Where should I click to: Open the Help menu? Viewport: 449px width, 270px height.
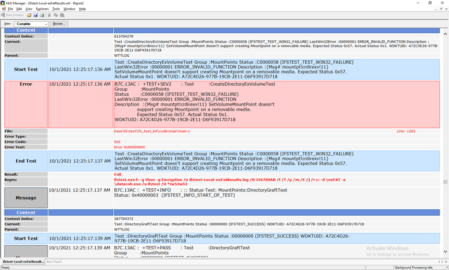tap(82, 9)
